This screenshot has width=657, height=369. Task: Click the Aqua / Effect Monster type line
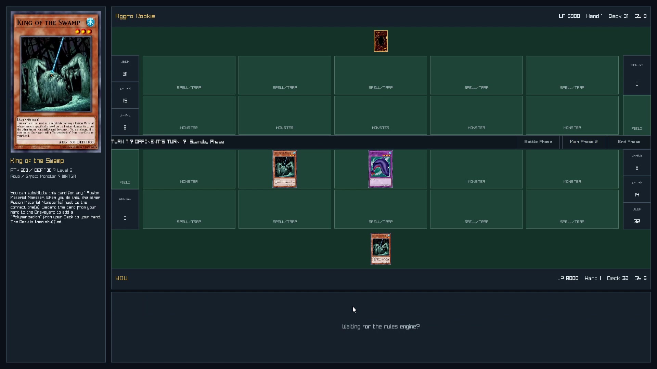click(43, 176)
